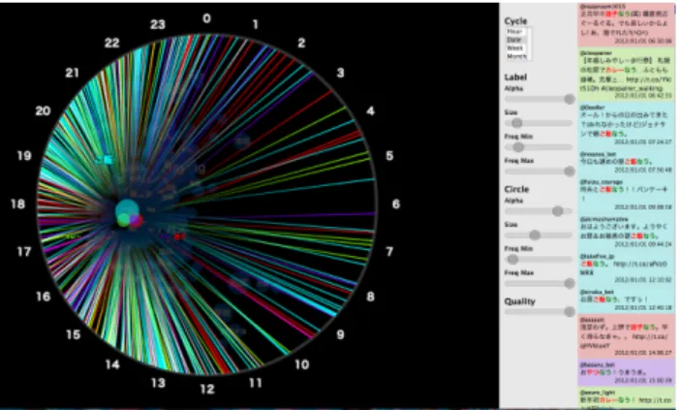Screen dimensions: 680x410
Task: Select Hour in the Cycle list
Action: coord(518,32)
